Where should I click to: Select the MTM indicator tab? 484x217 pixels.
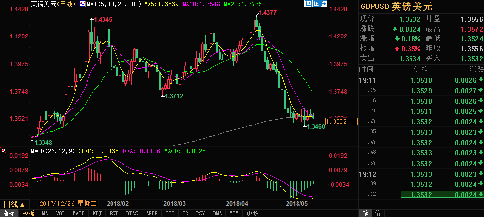[234, 213]
